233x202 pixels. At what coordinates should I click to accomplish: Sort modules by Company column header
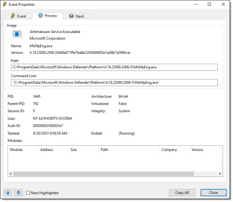click(174, 150)
